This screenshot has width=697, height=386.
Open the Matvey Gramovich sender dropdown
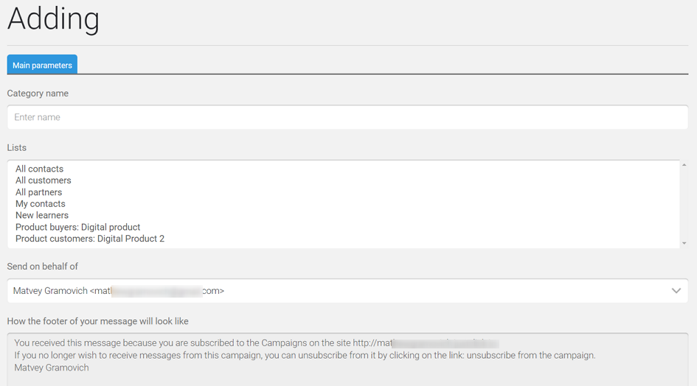(347, 291)
